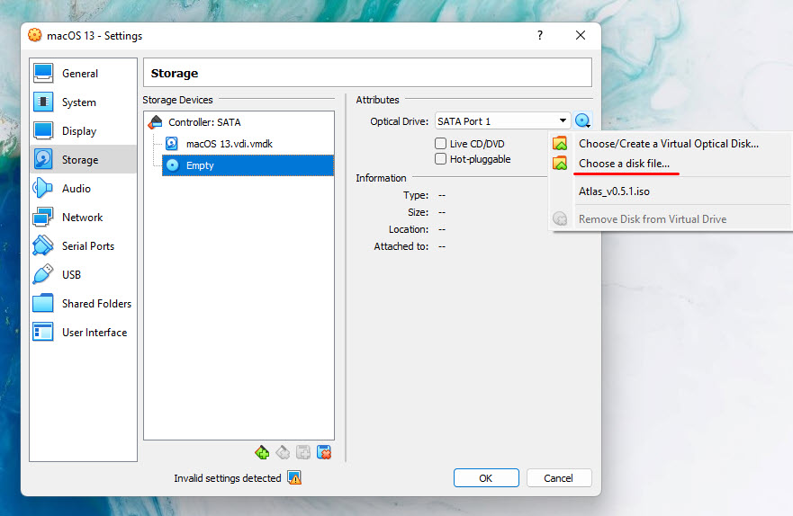Click the SATA controller chip icon
This screenshot has height=516, width=793.
155,121
